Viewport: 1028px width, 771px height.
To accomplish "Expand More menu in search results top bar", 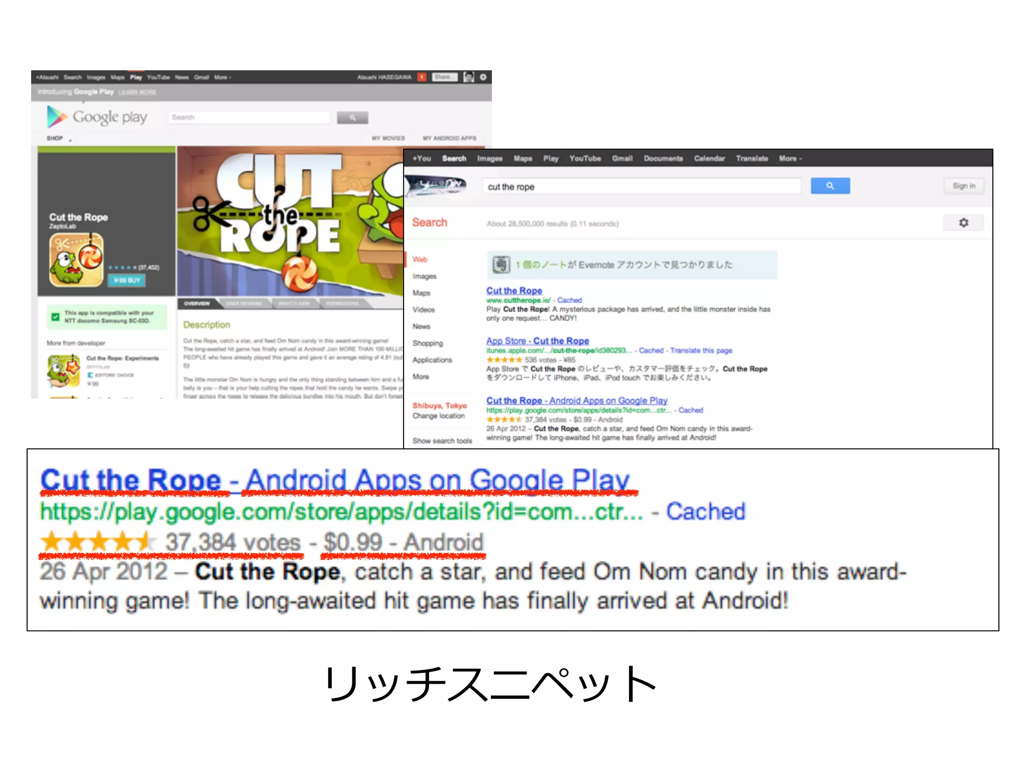I will point(790,159).
